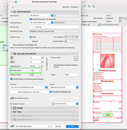Click the Drawing Name Ground Floor field
Screen dimensions: 127x130
pos(67,23)
